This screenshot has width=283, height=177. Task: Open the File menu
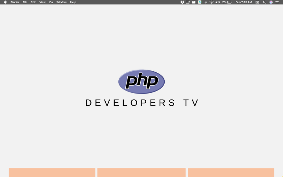tap(25, 2)
